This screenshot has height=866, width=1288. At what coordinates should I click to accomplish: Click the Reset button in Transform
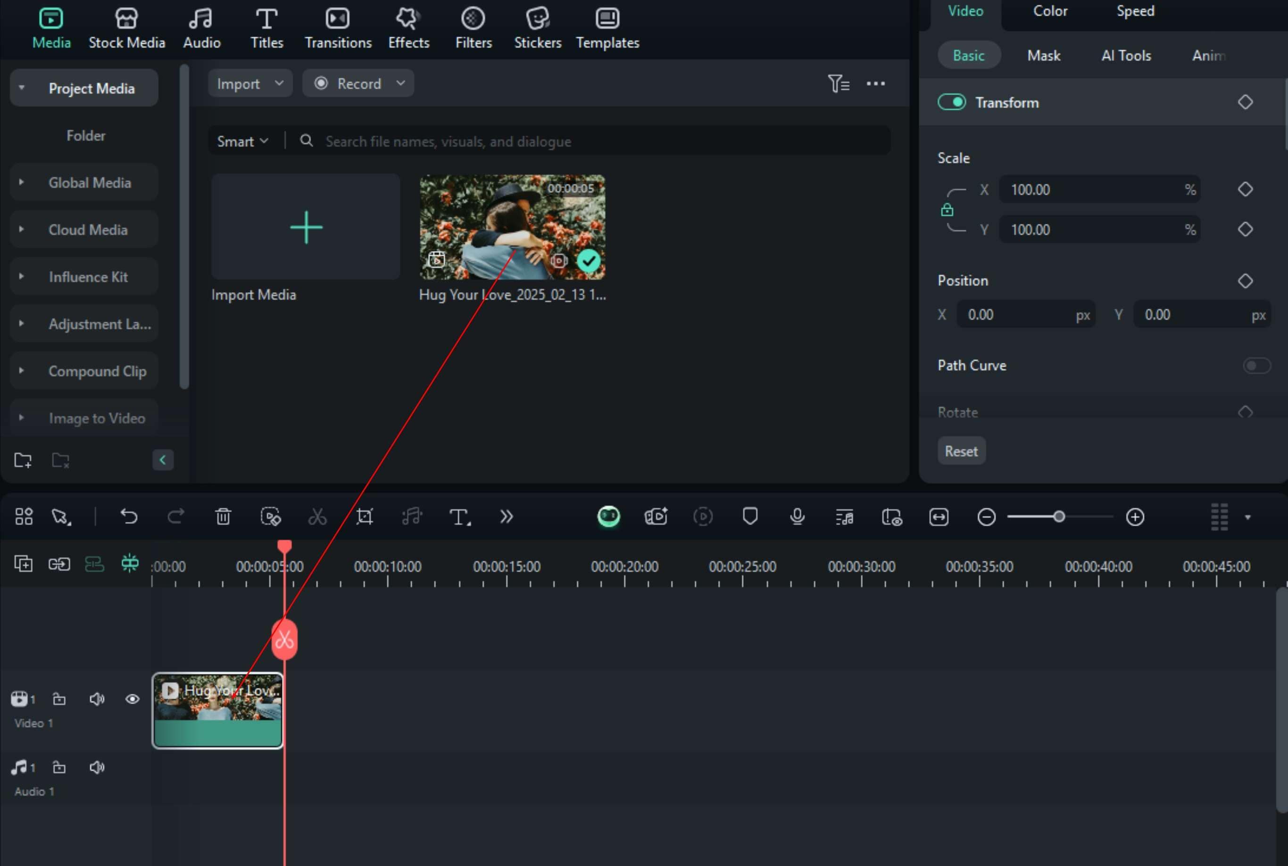tap(961, 451)
